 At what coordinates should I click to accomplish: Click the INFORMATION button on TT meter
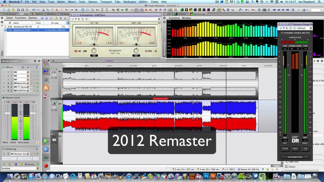coord(295,157)
